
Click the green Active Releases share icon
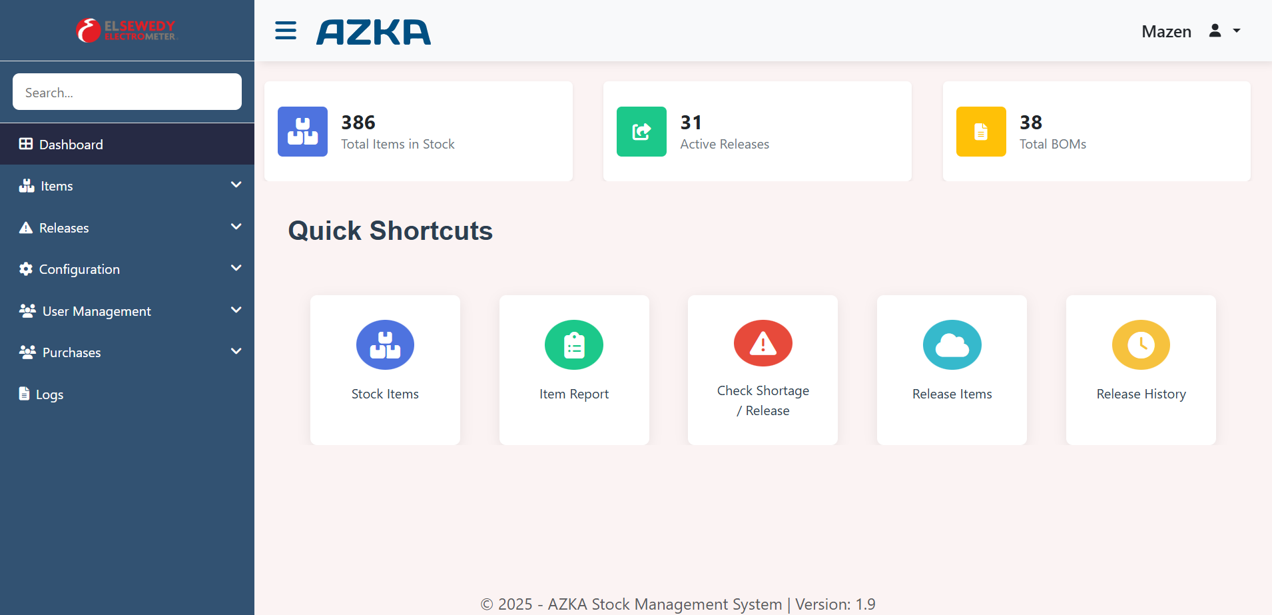(641, 132)
